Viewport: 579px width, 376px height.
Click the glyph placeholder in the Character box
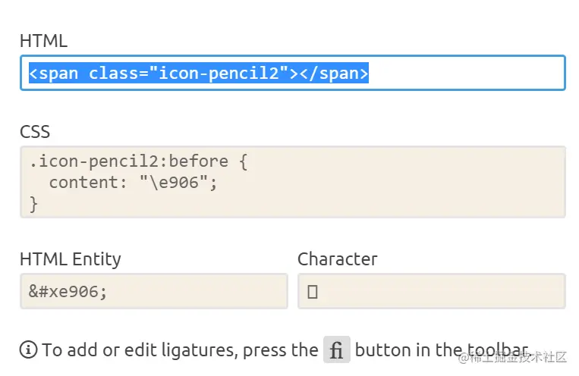pyautogui.click(x=312, y=292)
